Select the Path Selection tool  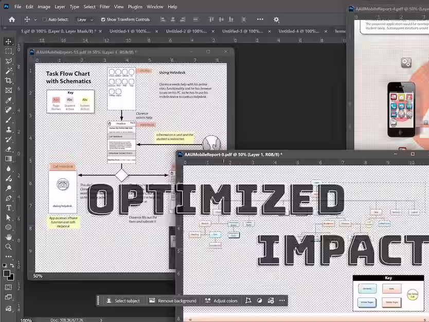(8, 218)
